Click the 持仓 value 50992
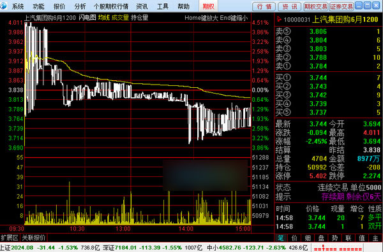The image size is (383, 252). (317, 167)
